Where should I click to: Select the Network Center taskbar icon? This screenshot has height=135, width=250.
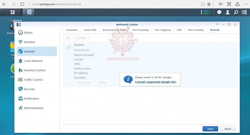tap(28, 12)
